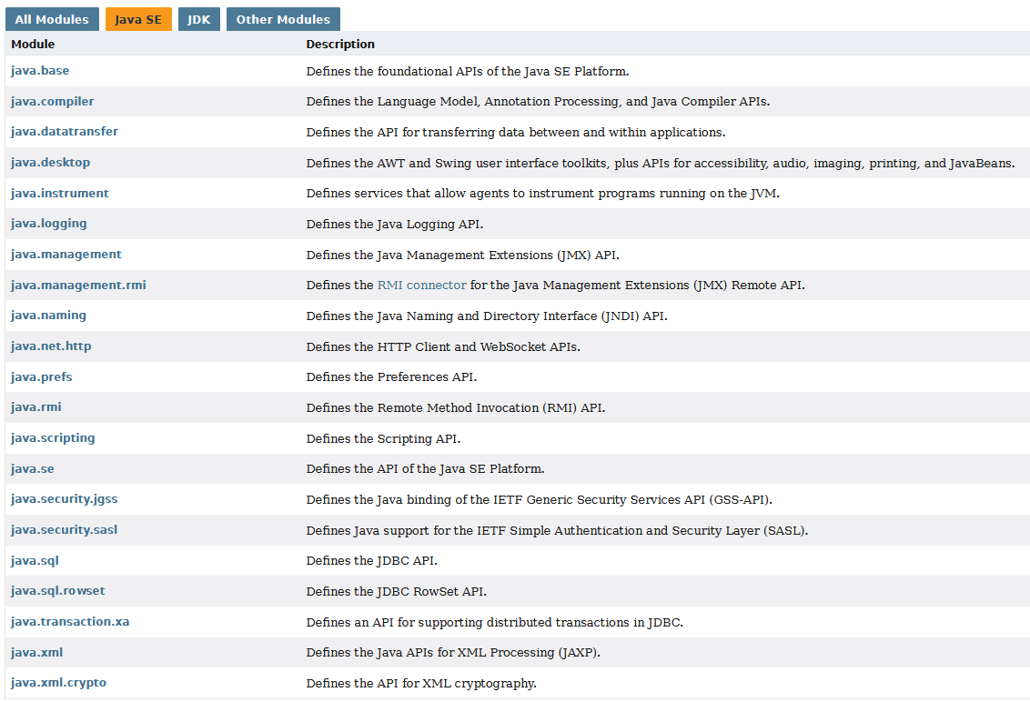
Task: Open the java.net.http module
Action: [x=51, y=346]
